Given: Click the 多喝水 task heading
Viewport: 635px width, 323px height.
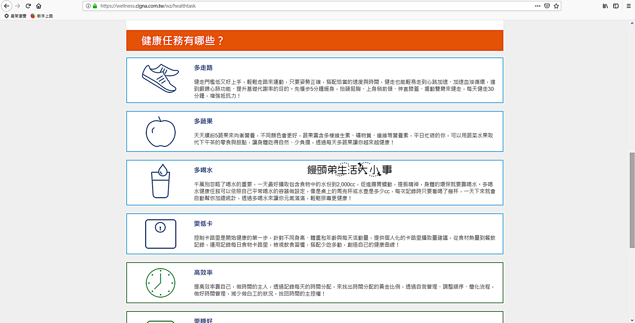Looking at the screenshot, I should (x=203, y=170).
